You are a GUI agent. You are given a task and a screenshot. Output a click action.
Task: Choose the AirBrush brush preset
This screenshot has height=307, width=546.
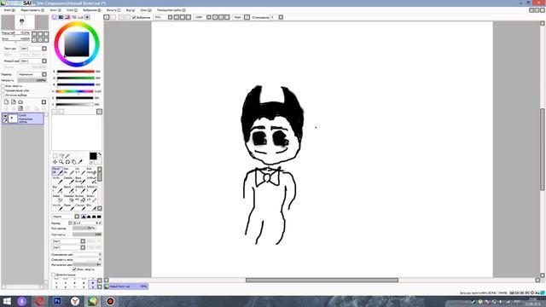pyautogui.click(x=91, y=180)
